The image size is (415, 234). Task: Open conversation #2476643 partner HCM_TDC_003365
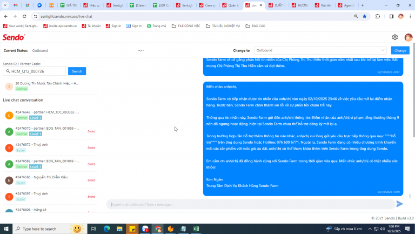tap(50, 115)
